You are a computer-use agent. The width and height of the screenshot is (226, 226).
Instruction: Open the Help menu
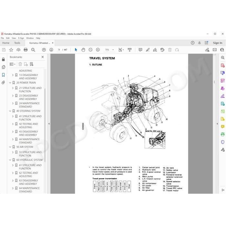(38, 38)
